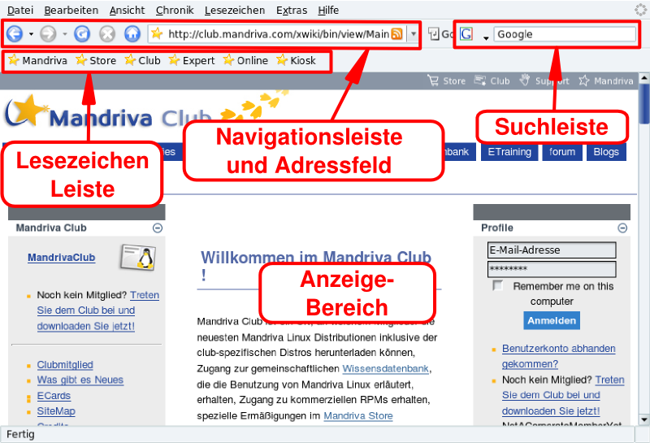
Task: Click the Club link in page header
Action: [x=492, y=81]
